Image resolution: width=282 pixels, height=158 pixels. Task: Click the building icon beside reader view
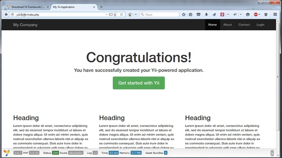(x=115, y=14)
